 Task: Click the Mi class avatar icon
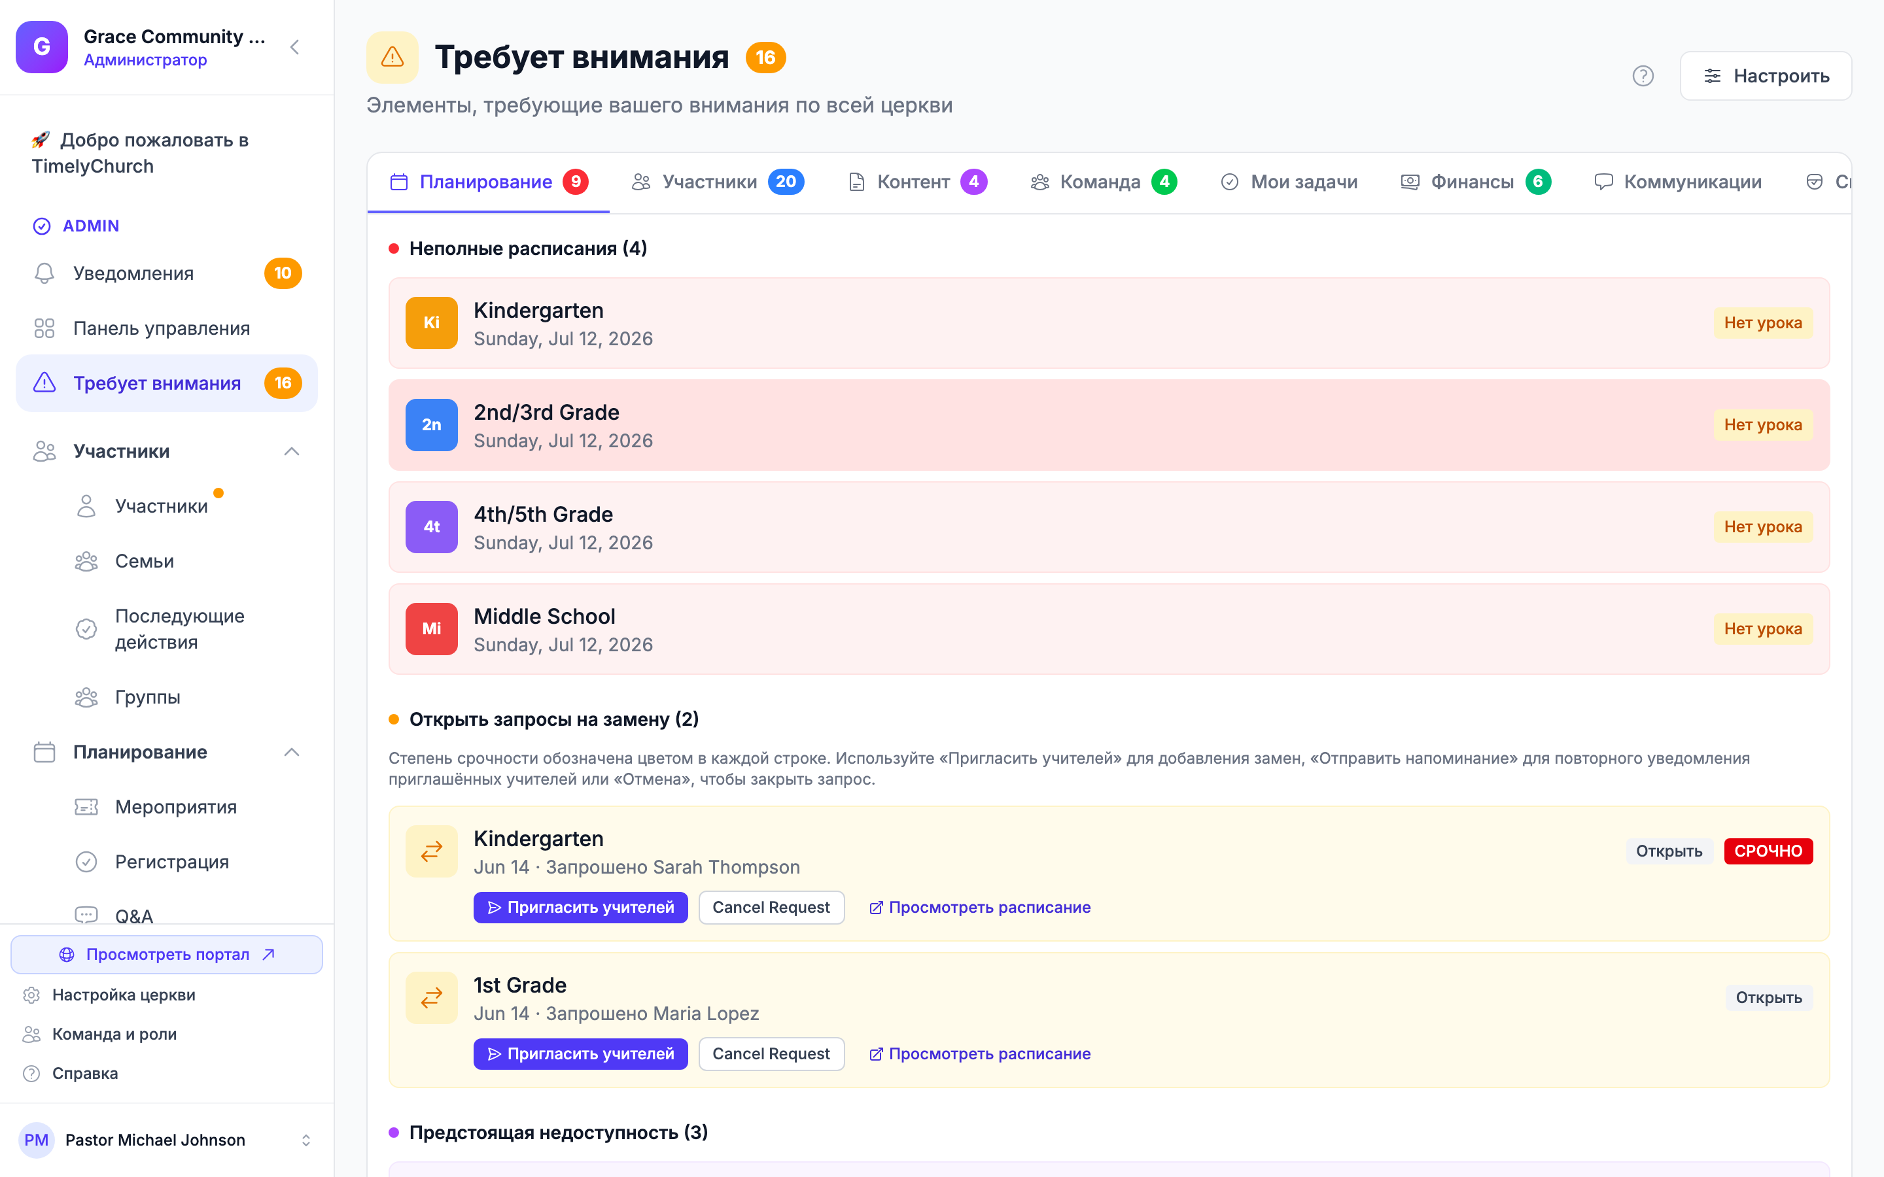click(431, 629)
